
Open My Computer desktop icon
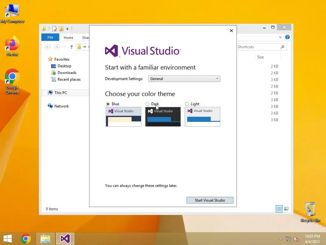(x=12, y=14)
